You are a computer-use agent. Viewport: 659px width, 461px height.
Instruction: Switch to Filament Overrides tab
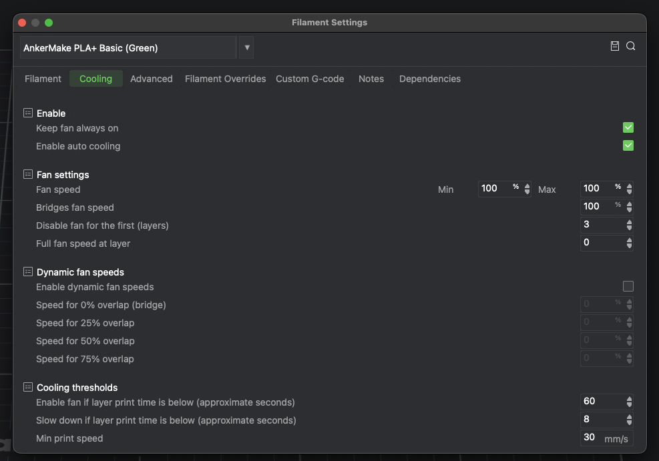225,79
